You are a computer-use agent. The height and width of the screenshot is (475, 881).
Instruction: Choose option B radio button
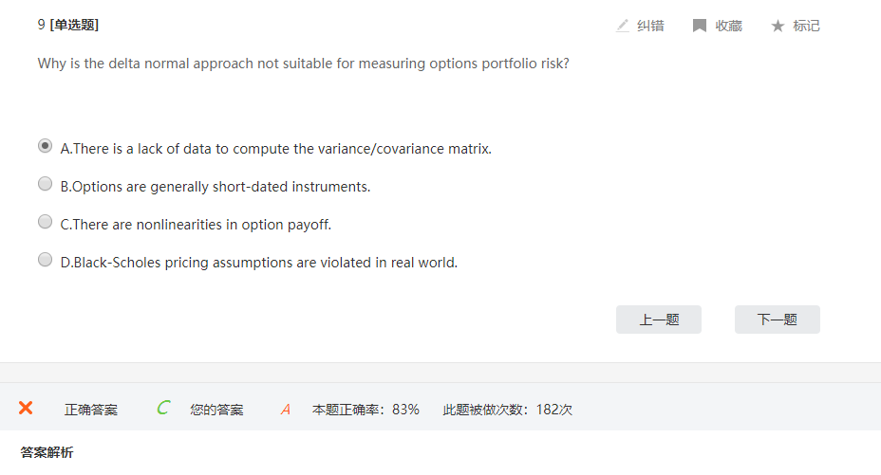45,184
